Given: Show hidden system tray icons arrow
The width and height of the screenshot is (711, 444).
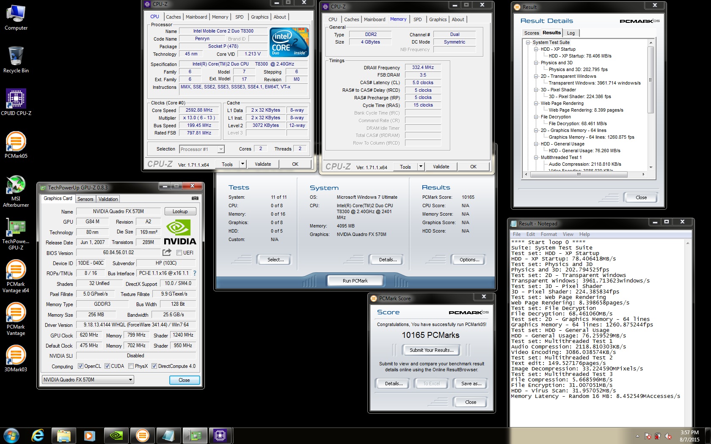Looking at the screenshot, I should (x=637, y=436).
